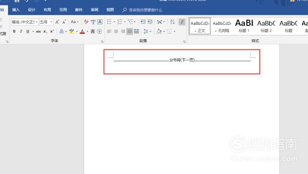Shrink font size icon
Viewport: 308px width, 174px height.
tap(64, 22)
